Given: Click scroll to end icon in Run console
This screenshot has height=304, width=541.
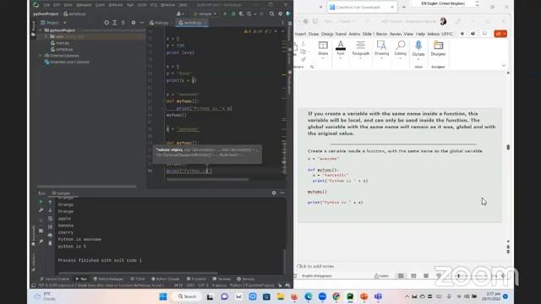Looking at the screenshot, I should (x=50, y=227).
